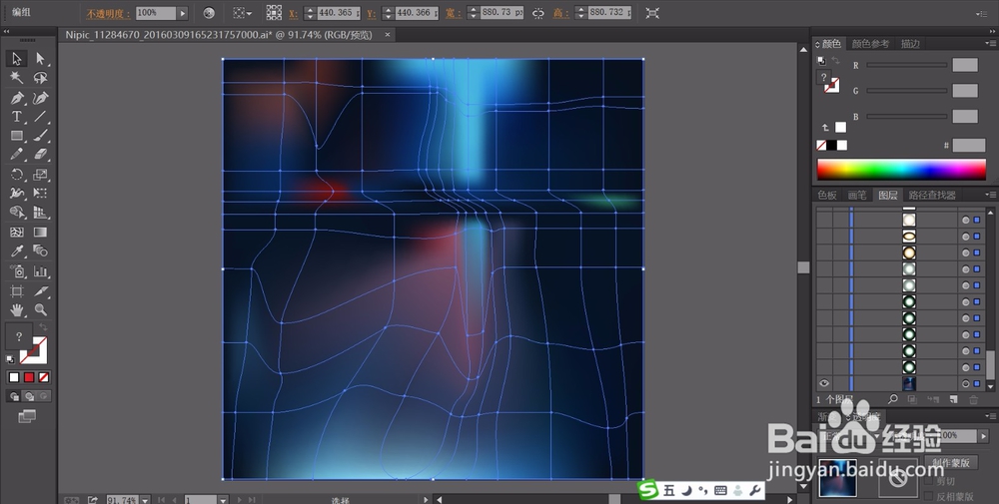Select the Artboard tool
Viewport: 999px width, 504px height.
[17, 291]
